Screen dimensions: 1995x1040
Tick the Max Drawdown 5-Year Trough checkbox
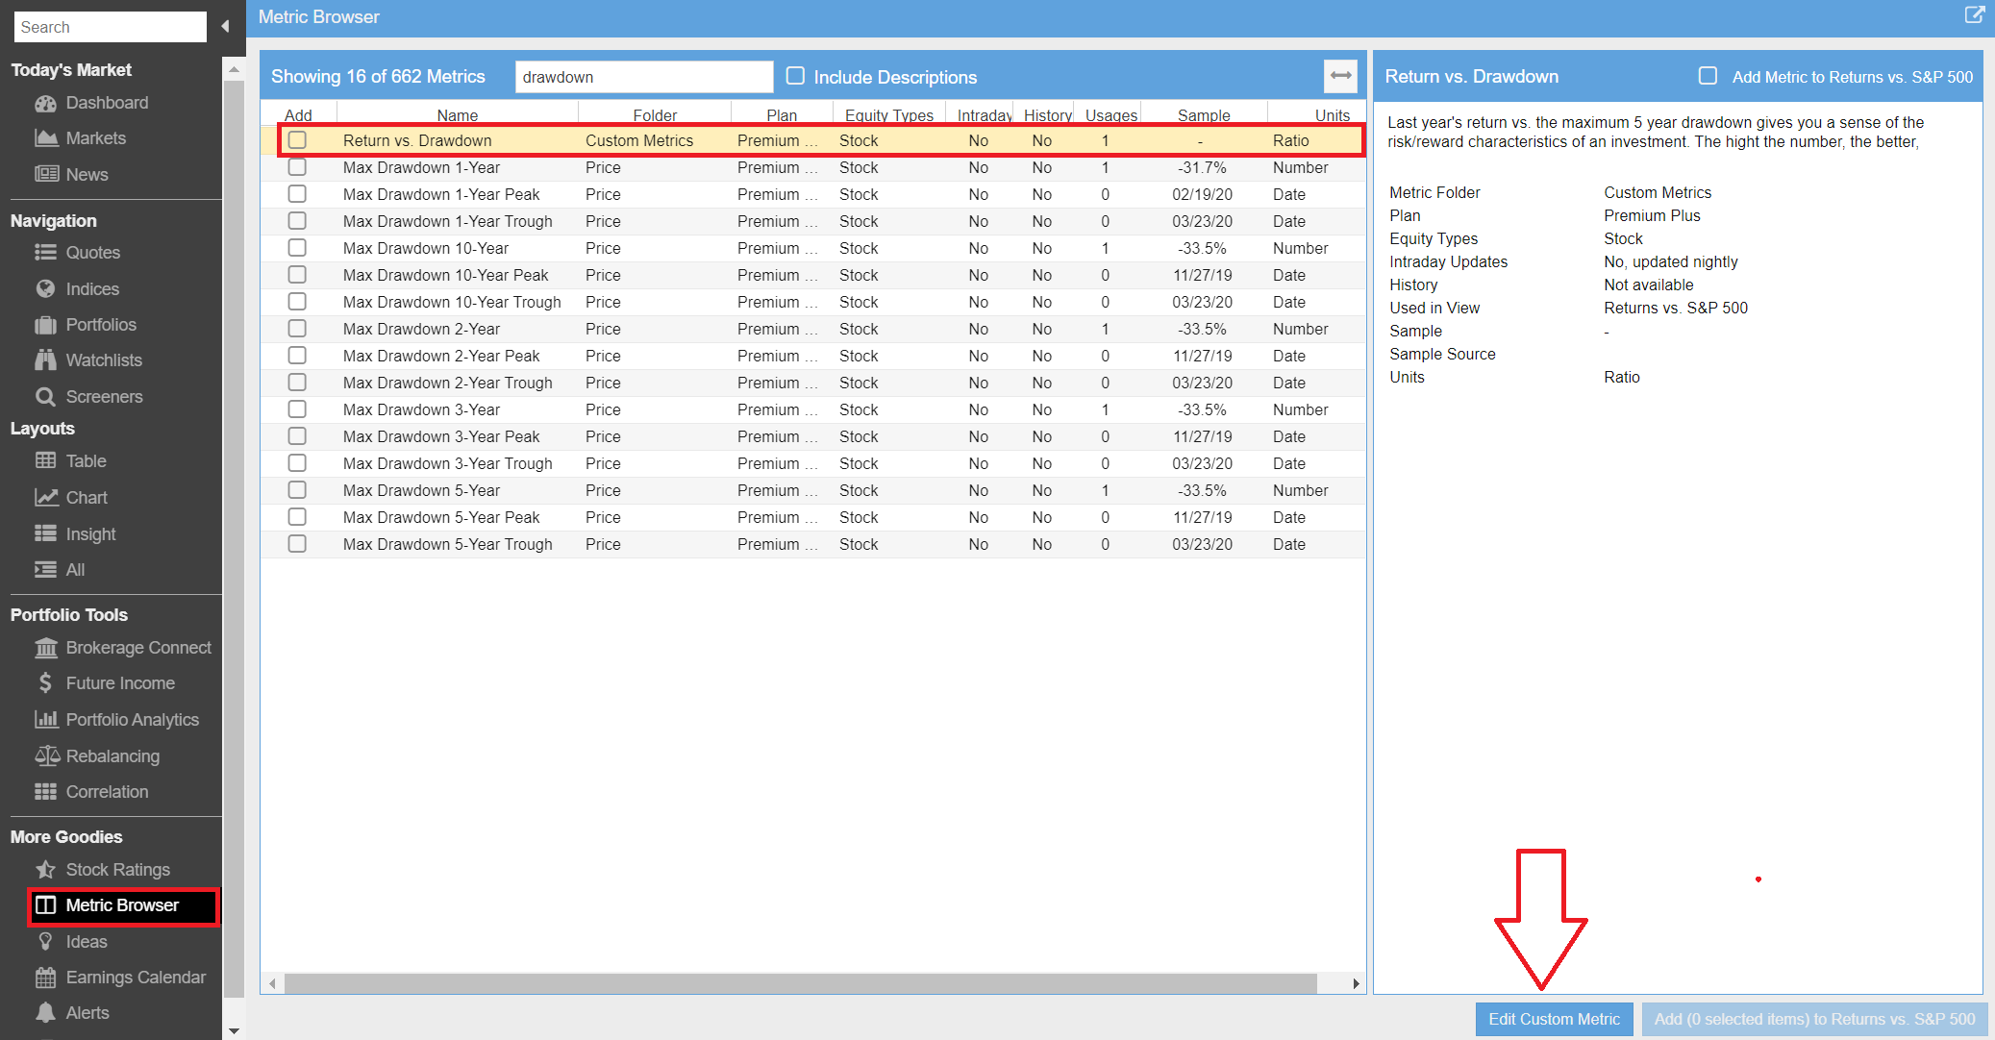point(297,544)
